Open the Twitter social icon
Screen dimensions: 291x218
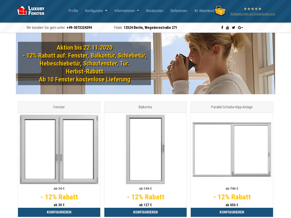(x=233, y=28)
